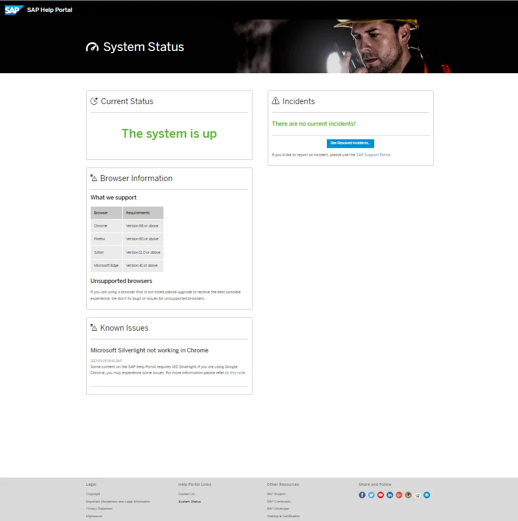Open the Contact Us footer link
518x521 pixels.
click(x=186, y=494)
